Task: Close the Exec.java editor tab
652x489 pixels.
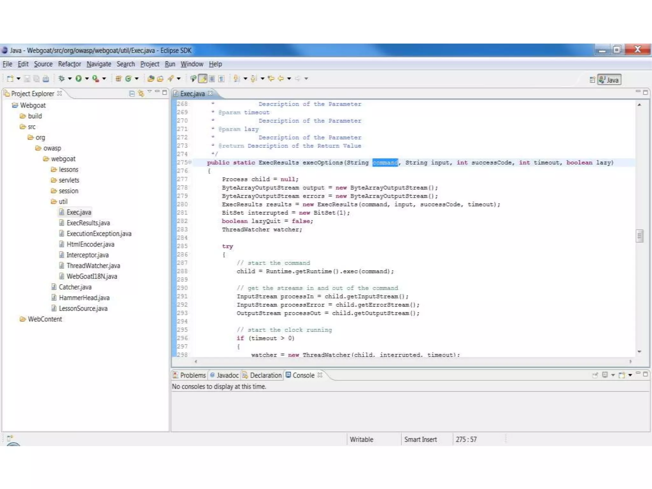Action: point(210,93)
